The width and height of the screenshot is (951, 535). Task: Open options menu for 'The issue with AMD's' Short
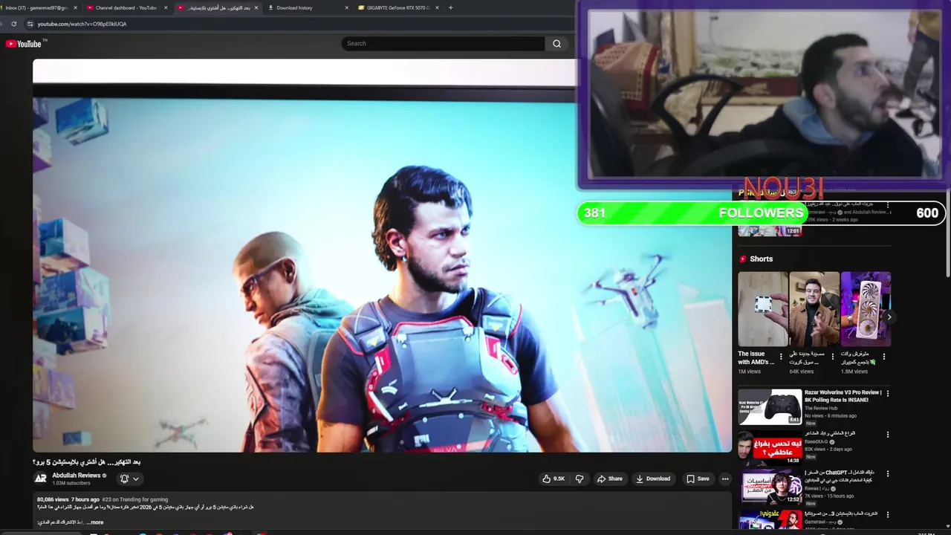pos(781,357)
